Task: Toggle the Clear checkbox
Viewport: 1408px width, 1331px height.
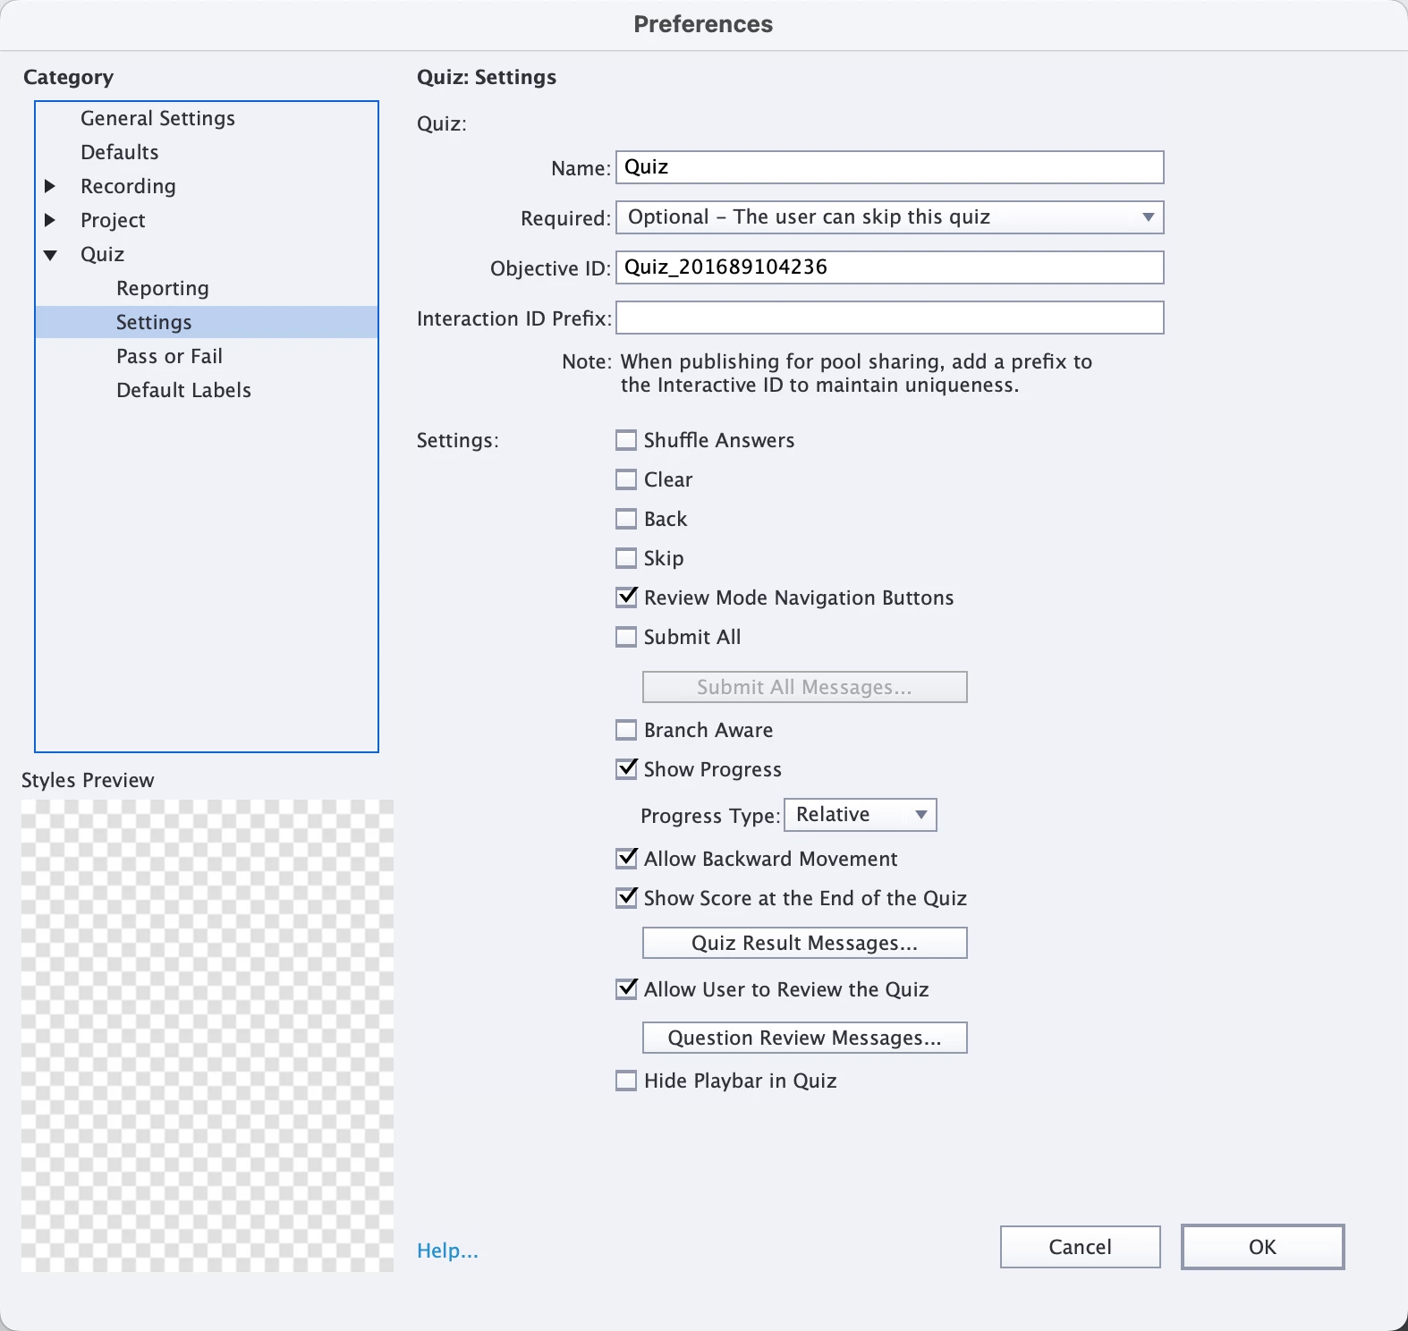Action: click(x=626, y=479)
